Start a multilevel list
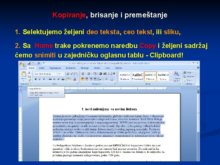220x165 pixels. (95, 74)
